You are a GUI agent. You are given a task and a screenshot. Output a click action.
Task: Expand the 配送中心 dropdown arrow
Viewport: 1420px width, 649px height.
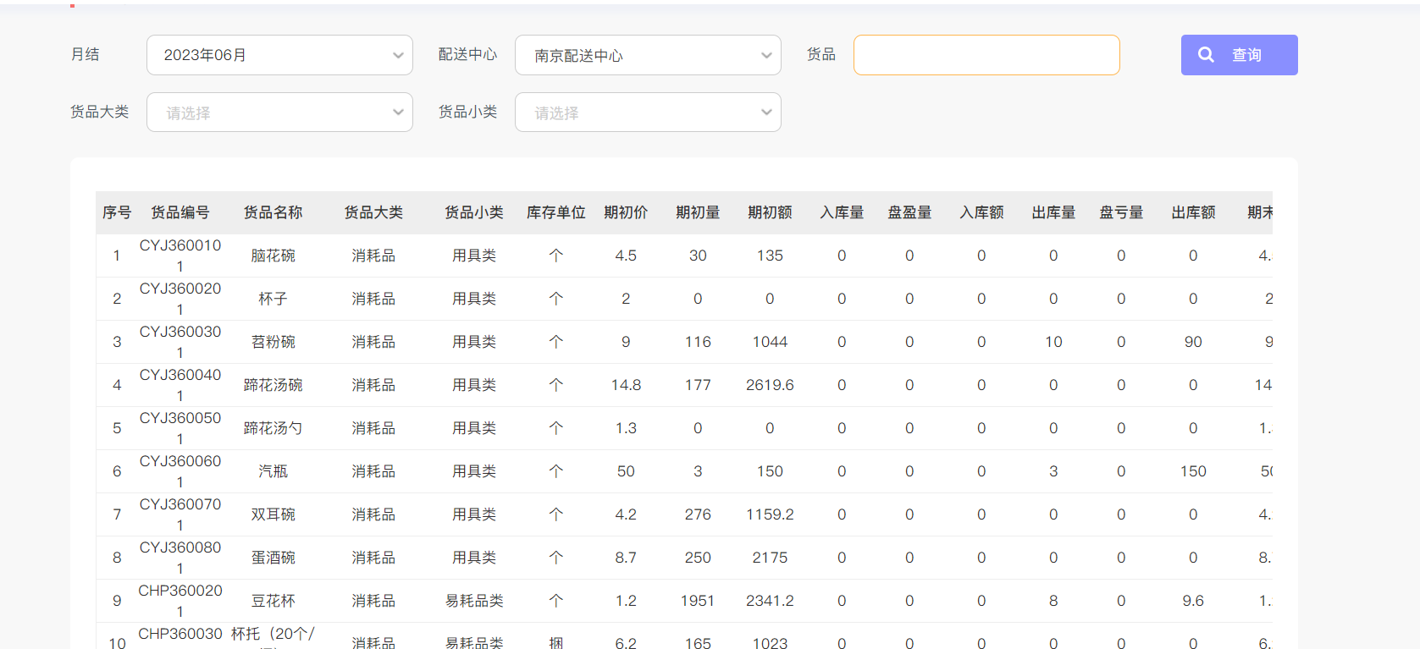[766, 55]
